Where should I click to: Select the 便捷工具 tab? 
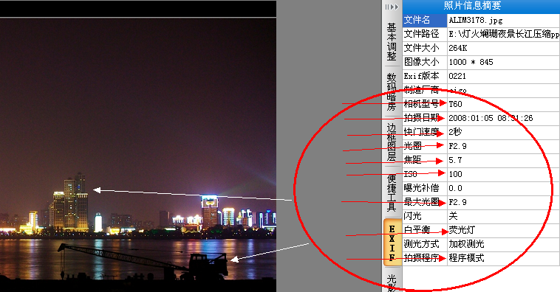click(x=392, y=192)
